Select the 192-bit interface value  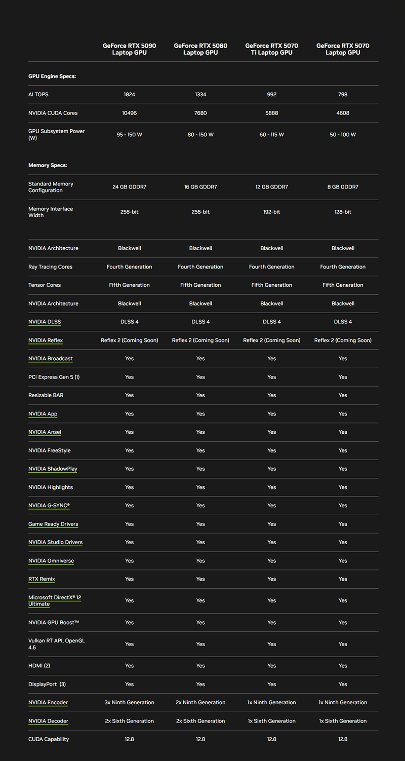pos(272,212)
